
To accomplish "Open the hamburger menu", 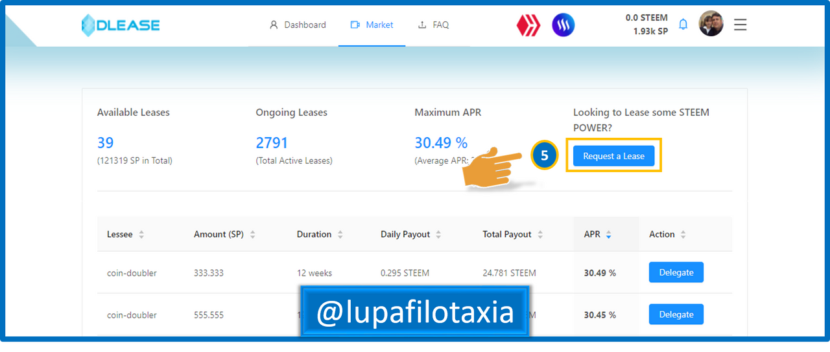I will coord(740,25).
